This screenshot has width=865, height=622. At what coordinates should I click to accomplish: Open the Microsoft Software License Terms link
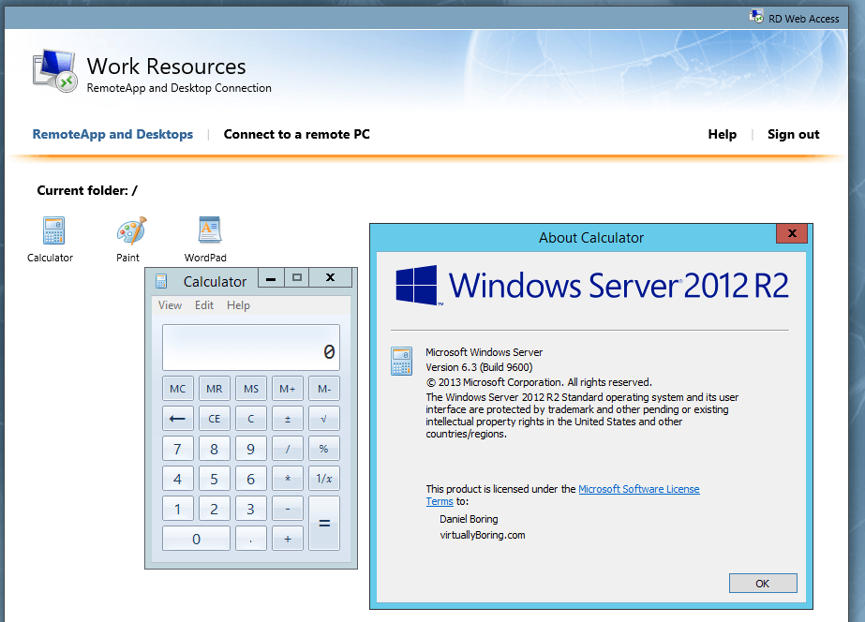click(x=639, y=488)
